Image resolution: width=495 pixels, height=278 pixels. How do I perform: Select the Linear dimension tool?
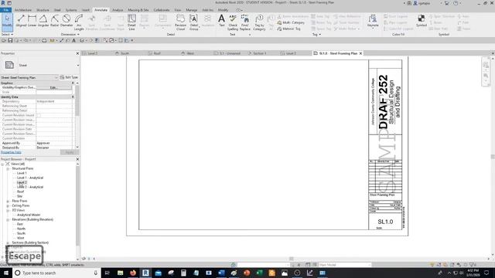click(x=32, y=21)
